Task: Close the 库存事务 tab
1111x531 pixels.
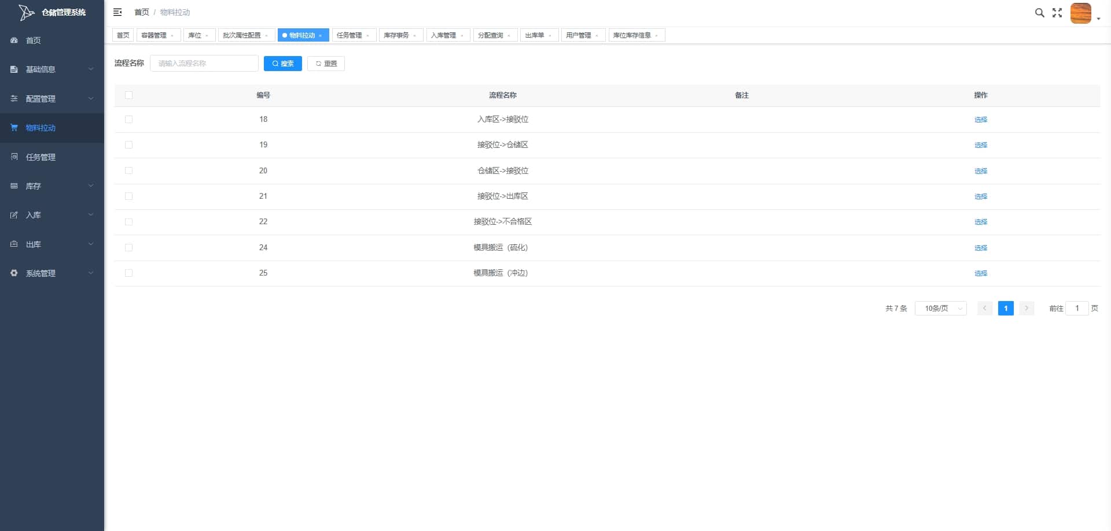Action: (415, 36)
